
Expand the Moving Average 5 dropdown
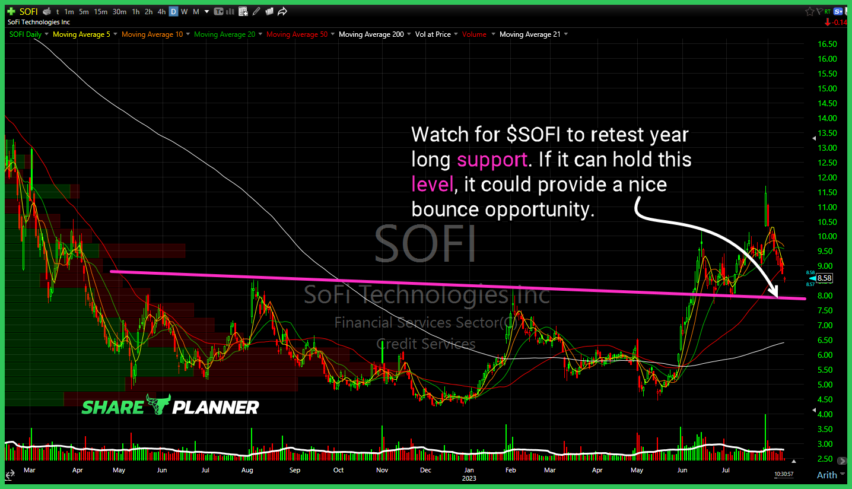[115, 34]
